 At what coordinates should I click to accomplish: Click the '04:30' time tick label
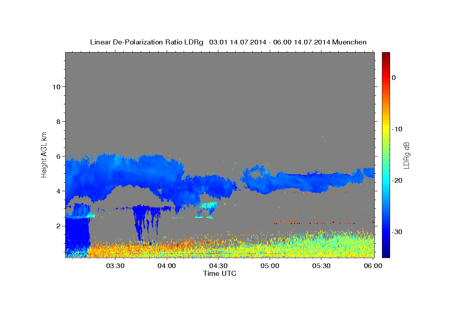pyautogui.click(x=218, y=266)
